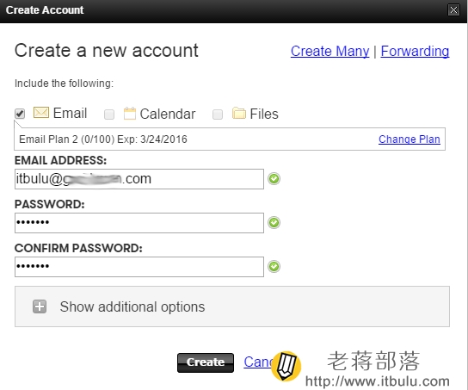Focus the Email Address input field
The height and width of the screenshot is (390, 468).
(x=139, y=179)
